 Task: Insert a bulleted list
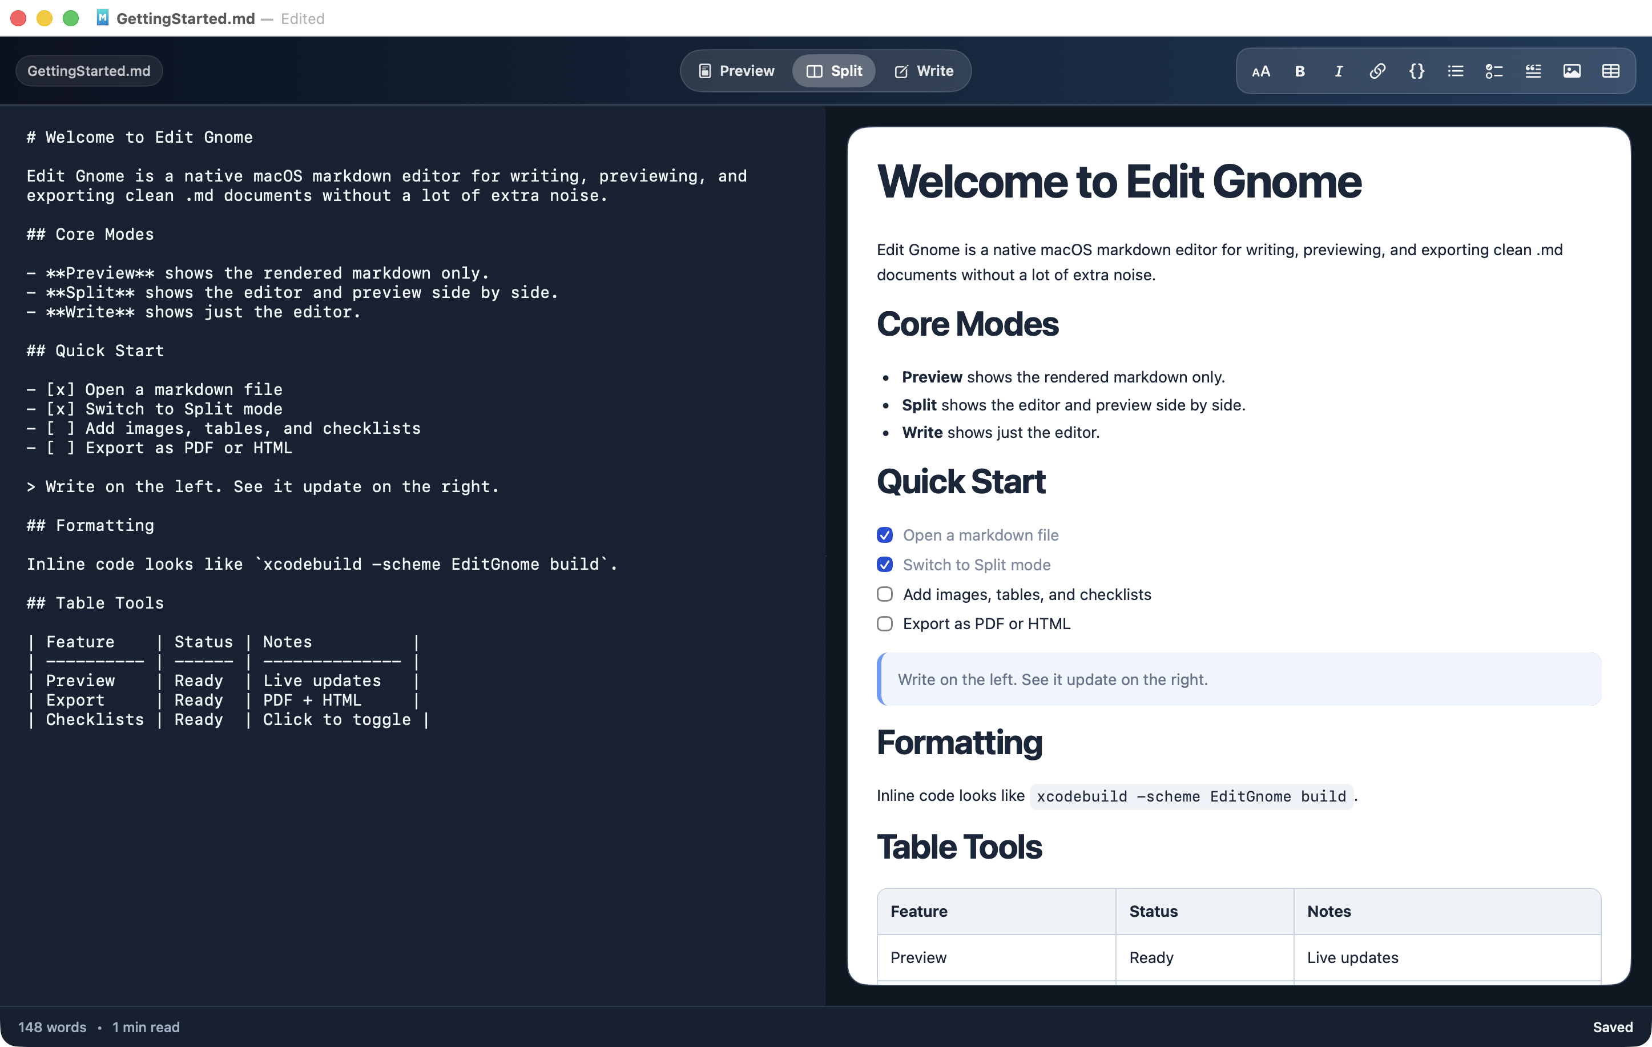click(x=1454, y=71)
